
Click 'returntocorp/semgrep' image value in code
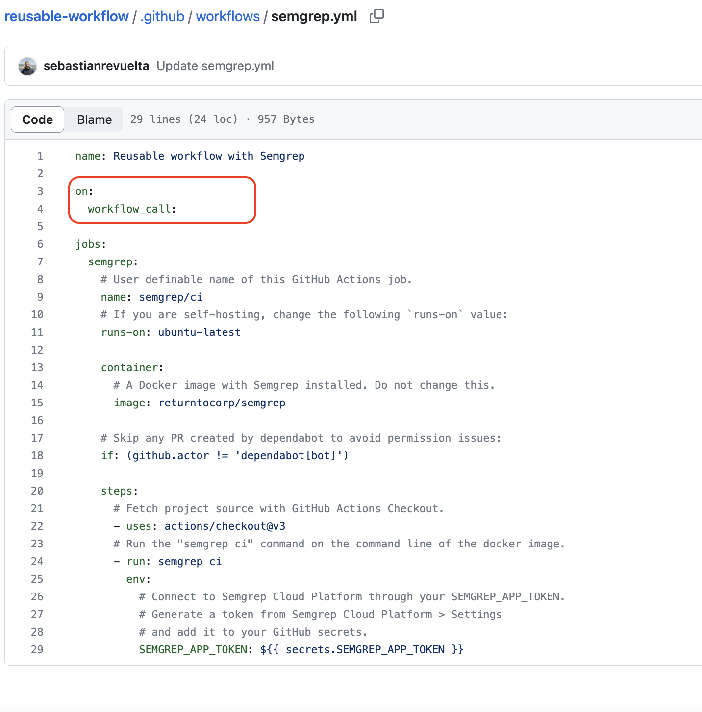pyautogui.click(x=222, y=403)
